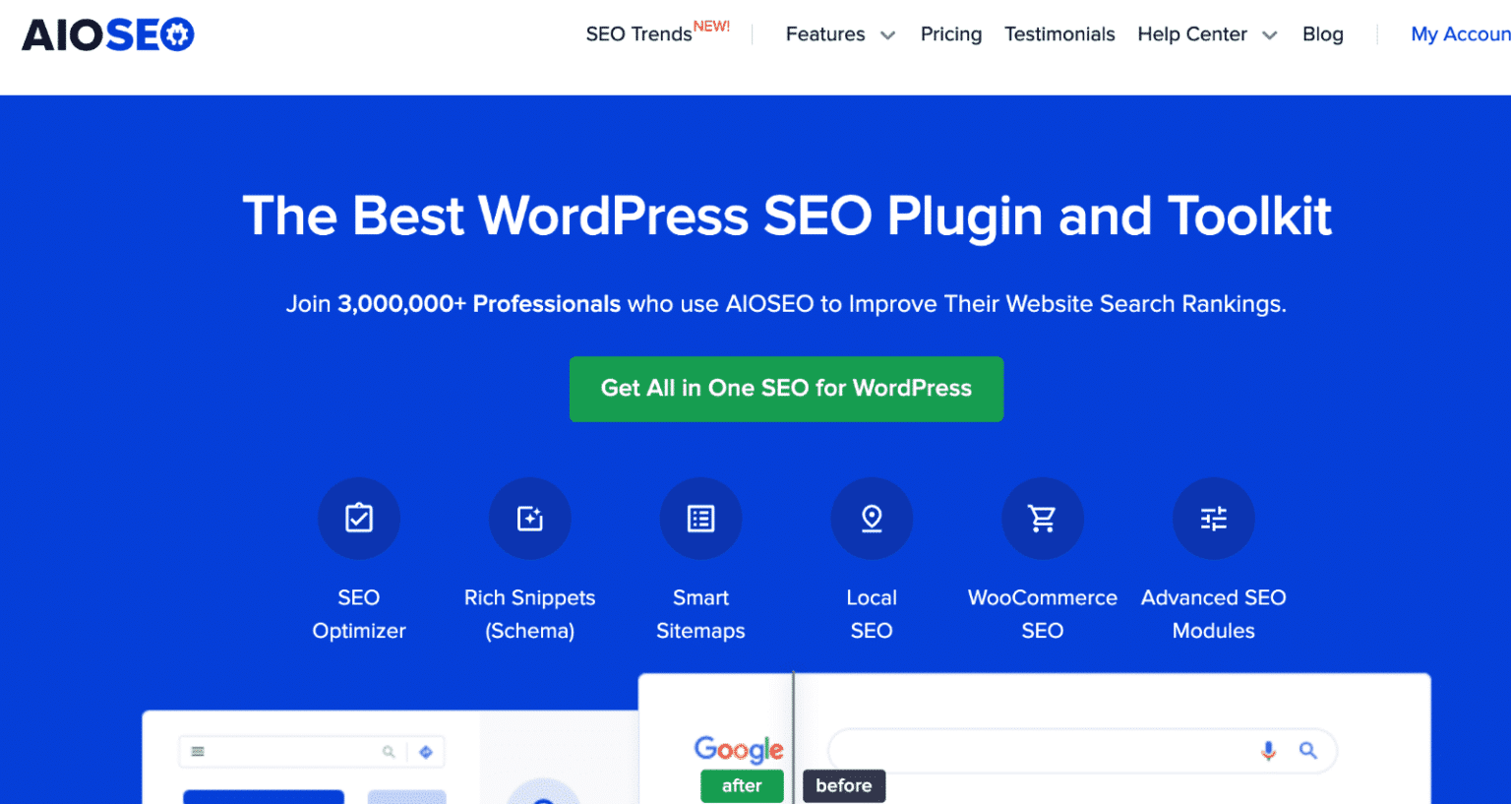Select the Smart Sitemaps list icon
This screenshot has width=1511, height=804.
click(x=701, y=519)
